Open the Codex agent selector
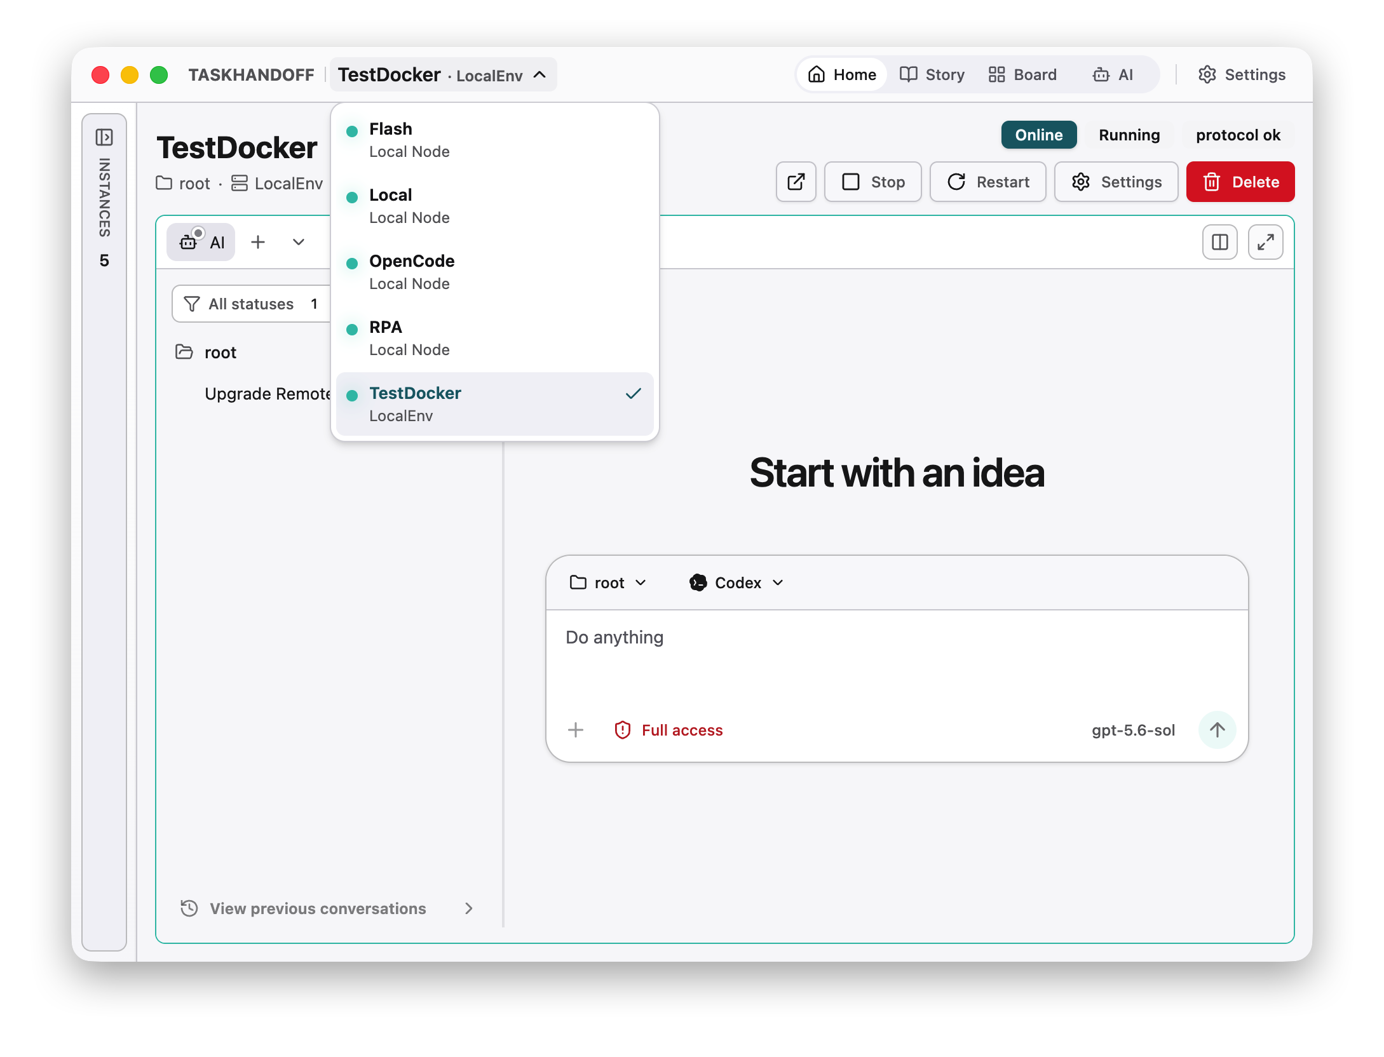 tap(736, 582)
